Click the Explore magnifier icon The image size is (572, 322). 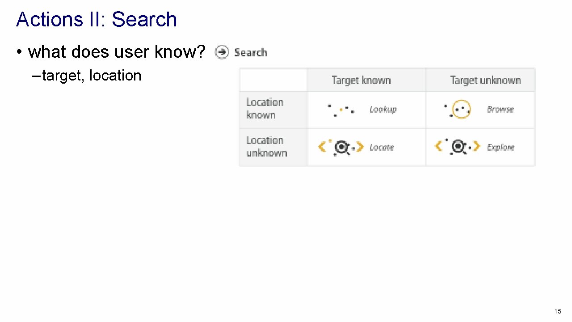coord(459,147)
